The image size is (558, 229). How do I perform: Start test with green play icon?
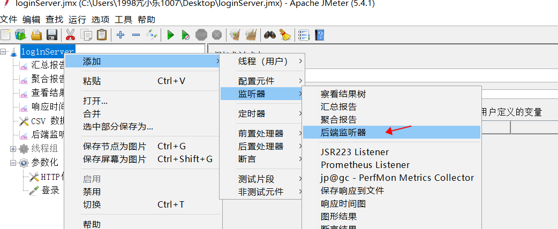pyautogui.click(x=170, y=35)
